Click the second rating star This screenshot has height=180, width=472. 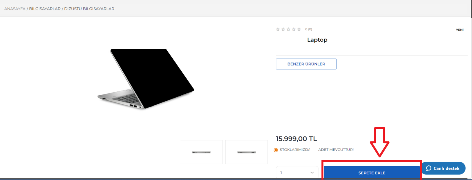pos(283,29)
